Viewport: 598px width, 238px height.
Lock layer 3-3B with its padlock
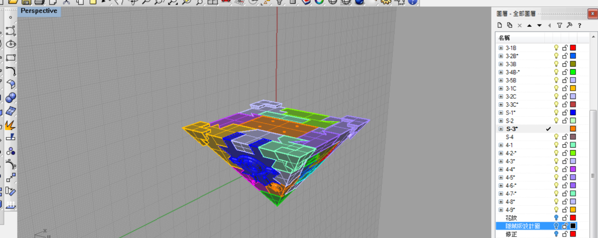tap(565, 64)
